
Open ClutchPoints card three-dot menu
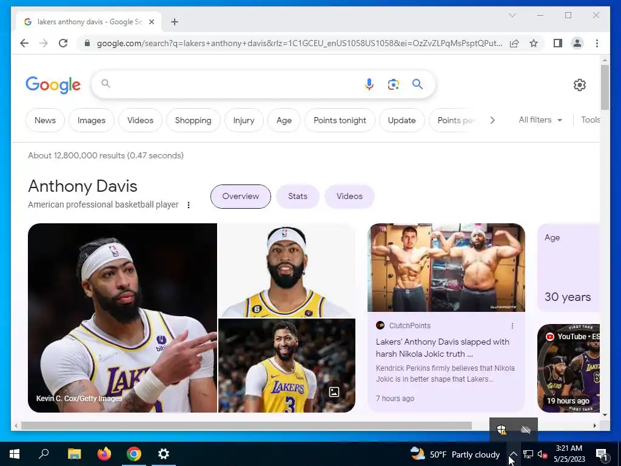click(x=512, y=326)
